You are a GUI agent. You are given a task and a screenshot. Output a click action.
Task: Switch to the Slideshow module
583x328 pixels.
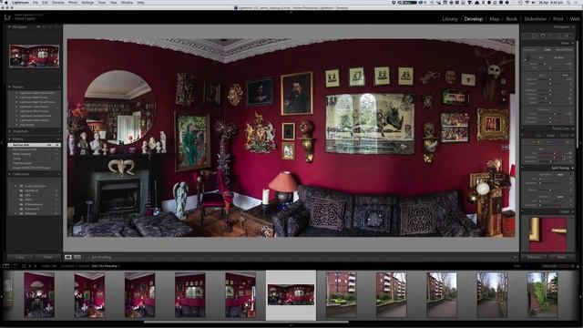pyautogui.click(x=536, y=19)
